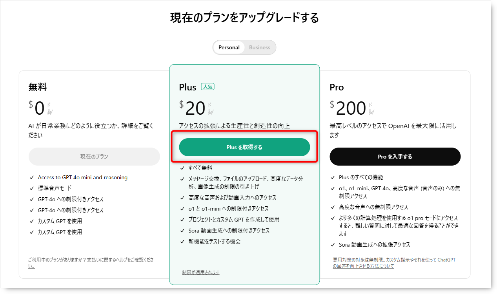This screenshot has width=497, height=294.
Task: Open the 制限が適用されます link
Action: (x=200, y=272)
